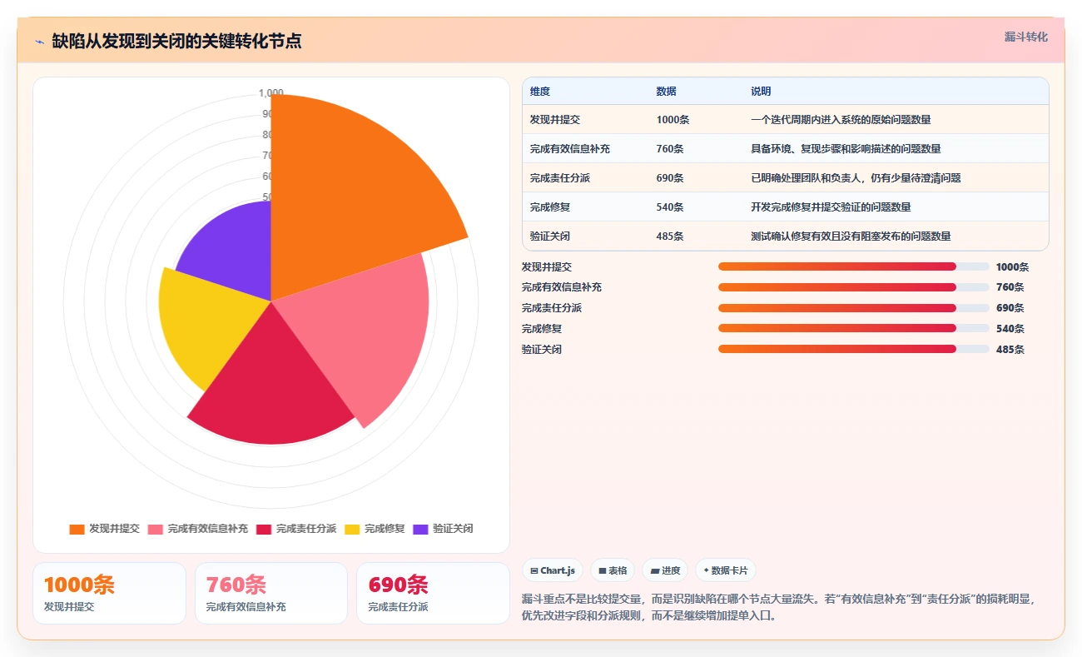
Task: Toggle the orange 发现并提交 legend swatch
Action: tap(77, 530)
